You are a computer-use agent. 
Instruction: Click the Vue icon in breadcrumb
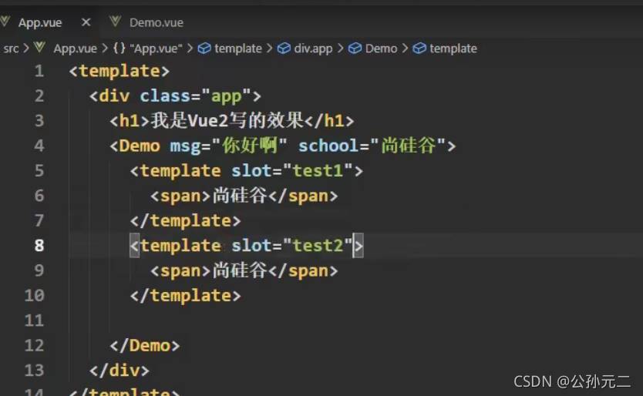40,48
